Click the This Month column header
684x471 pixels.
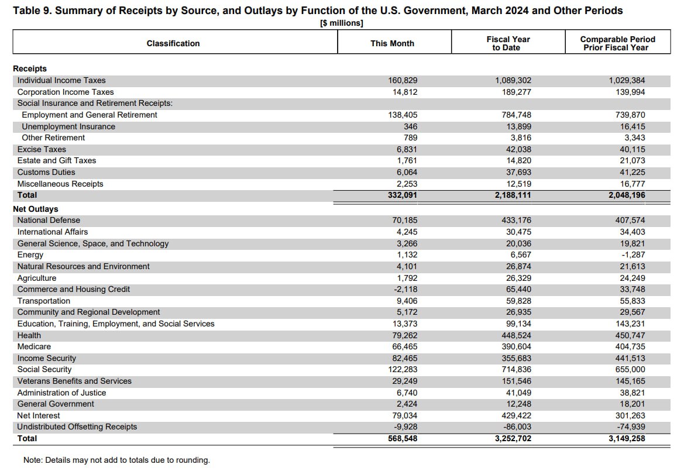392,43
